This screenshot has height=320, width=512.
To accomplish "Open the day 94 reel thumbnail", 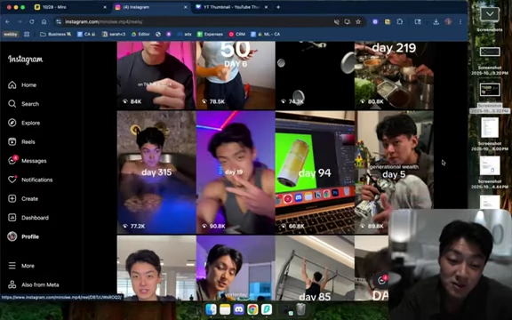I will click(315, 172).
